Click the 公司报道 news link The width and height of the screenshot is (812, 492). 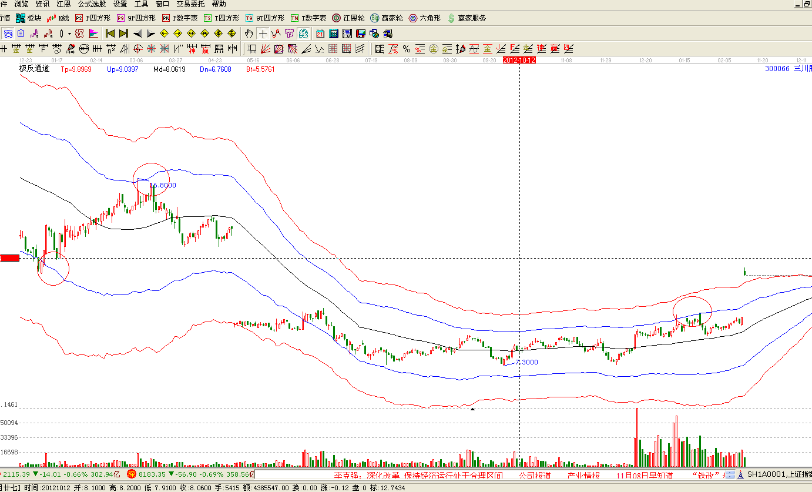tap(534, 474)
